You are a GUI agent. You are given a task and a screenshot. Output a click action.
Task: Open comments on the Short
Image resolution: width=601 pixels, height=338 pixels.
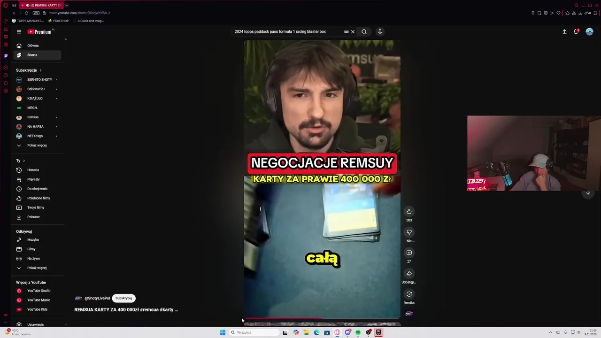tap(409, 253)
